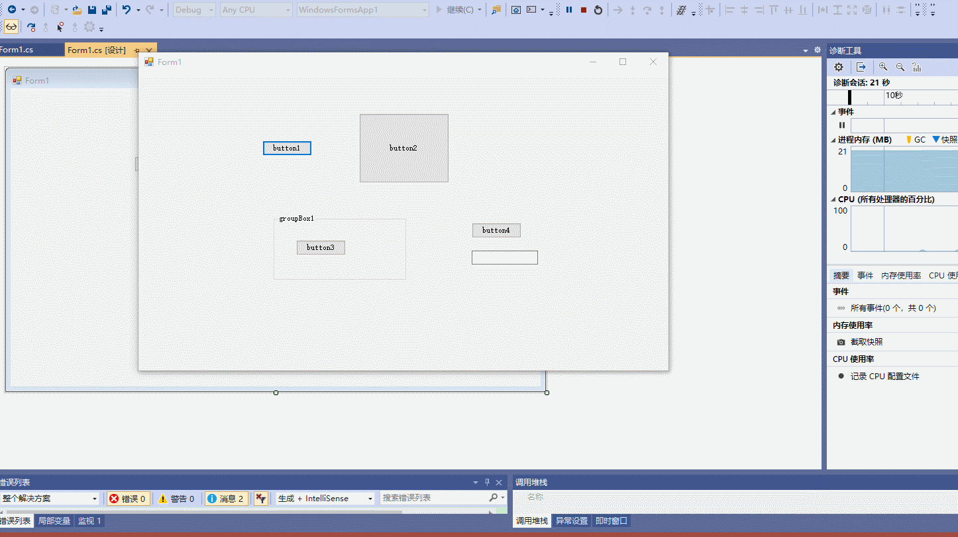
Task: Click button3 inside groupBox1
Action: (321, 247)
